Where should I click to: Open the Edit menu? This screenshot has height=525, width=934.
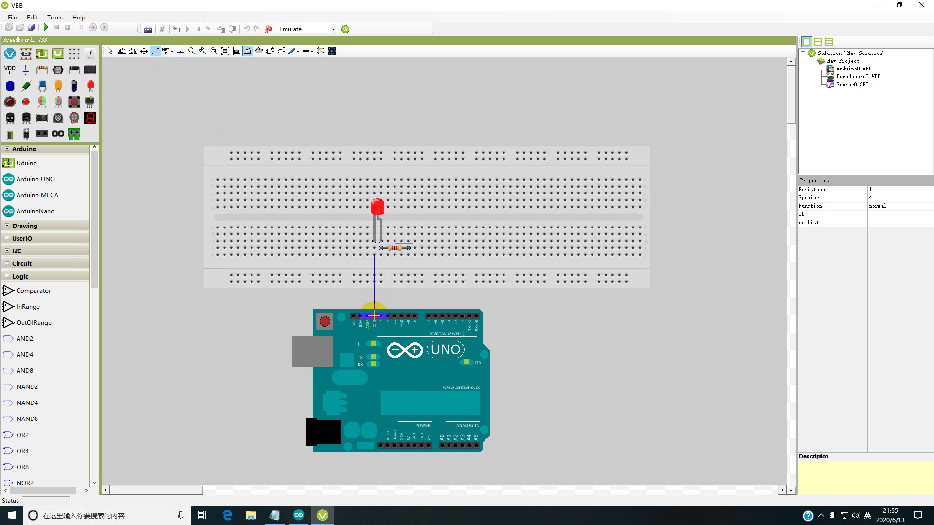point(32,17)
